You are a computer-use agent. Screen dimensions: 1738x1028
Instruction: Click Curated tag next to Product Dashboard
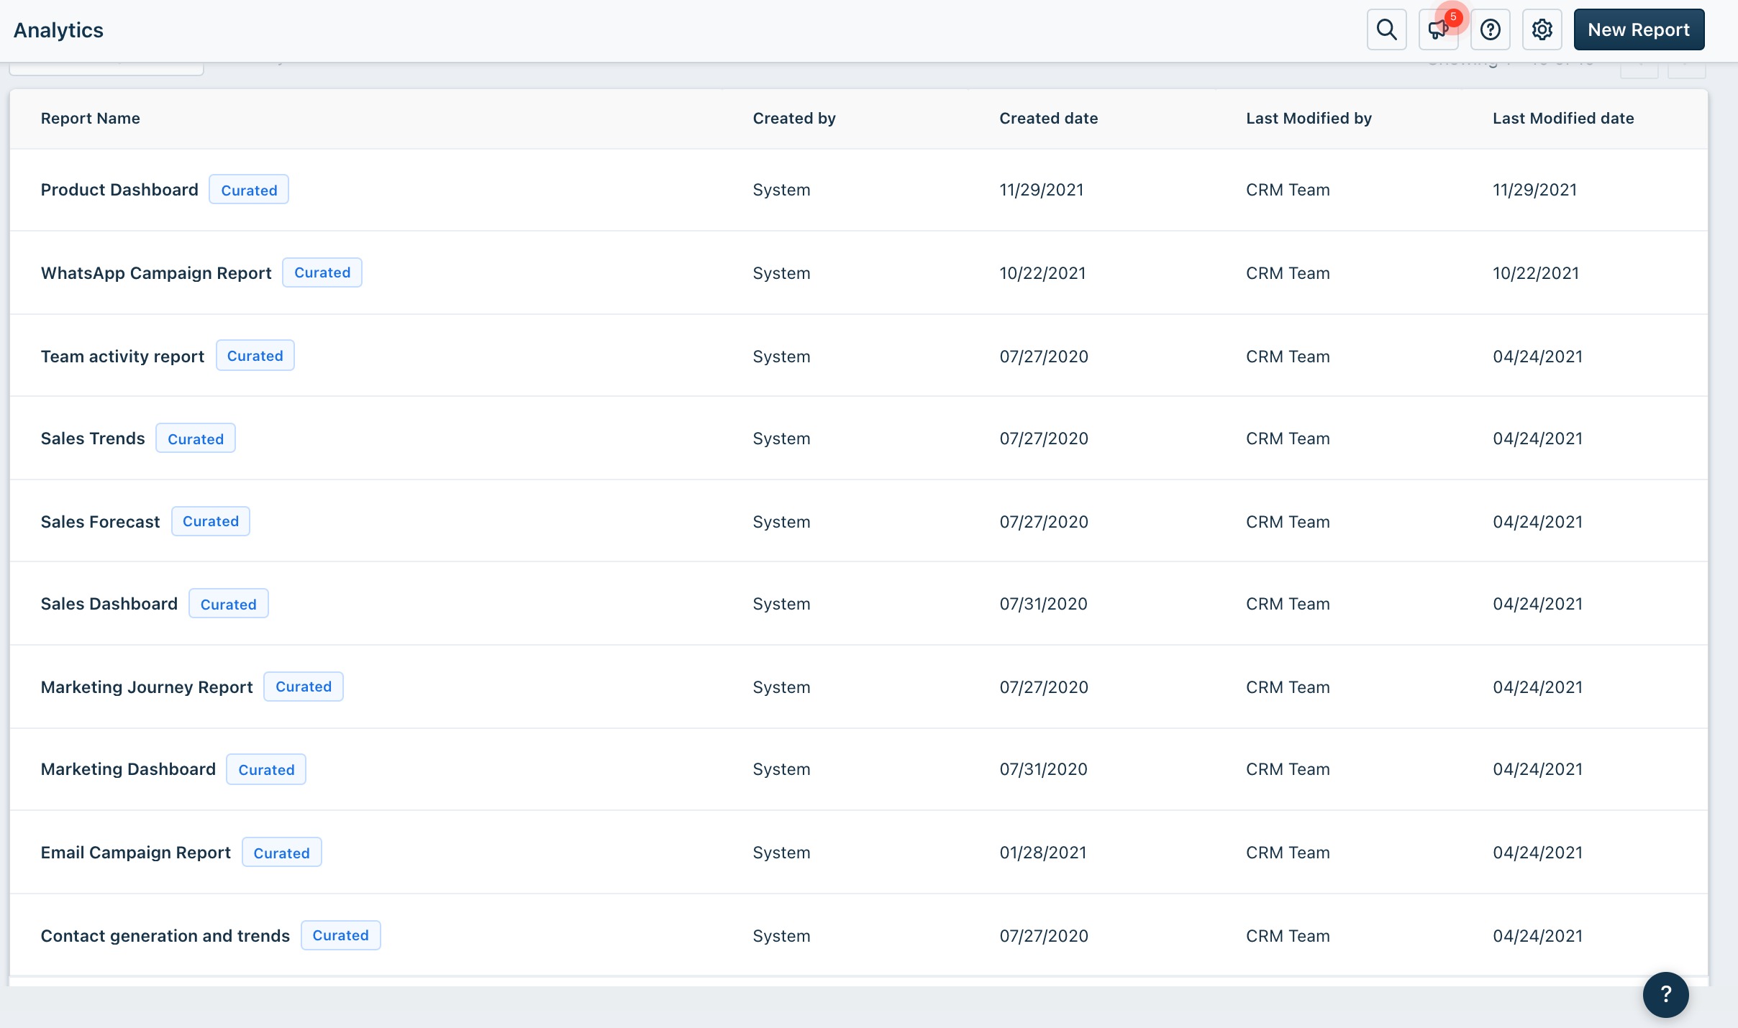point(249,190)
